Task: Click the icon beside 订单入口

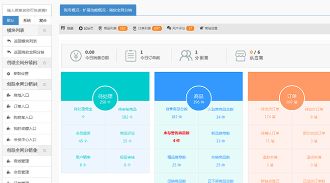Action: pos(9,106)
